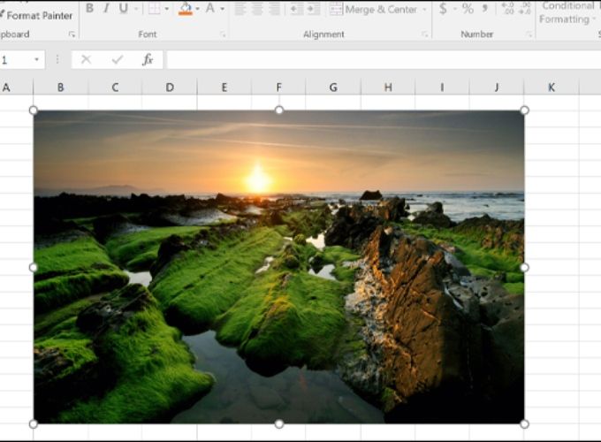Apply the Font Color A icon
Viewport: 601px width, 442px height.
tap(210, 8)
